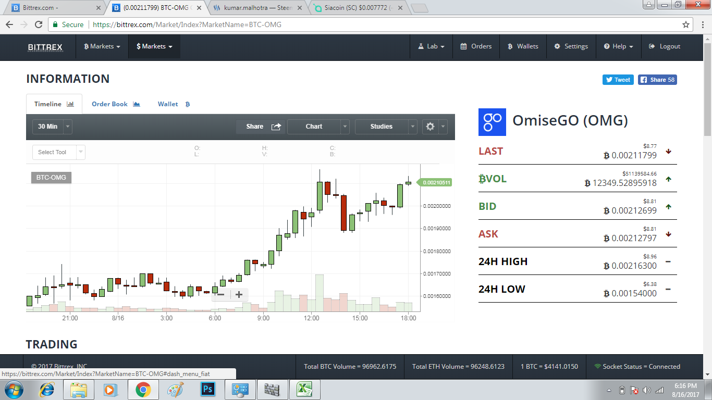The width and height of the screenshot is (712, 400).
Task: Expand the Lab menu
Action: tap(431, 46)
